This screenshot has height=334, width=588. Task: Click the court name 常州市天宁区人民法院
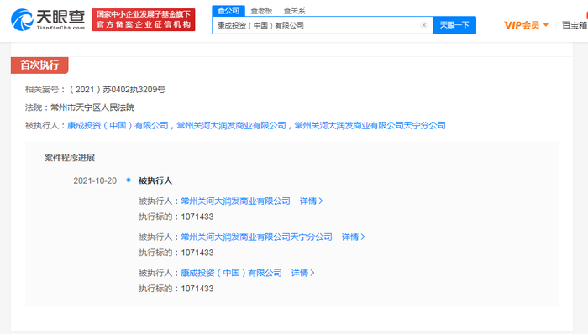(x=92, y=107)
